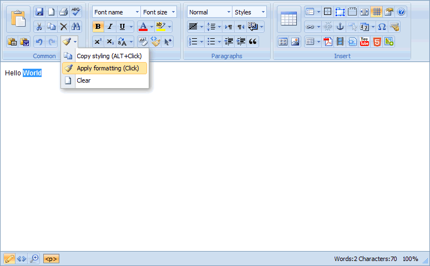The height and width of the screenshot is (266, 430).
Task: Open the special characters Omega icon
Action: click(x=382, y=27)
